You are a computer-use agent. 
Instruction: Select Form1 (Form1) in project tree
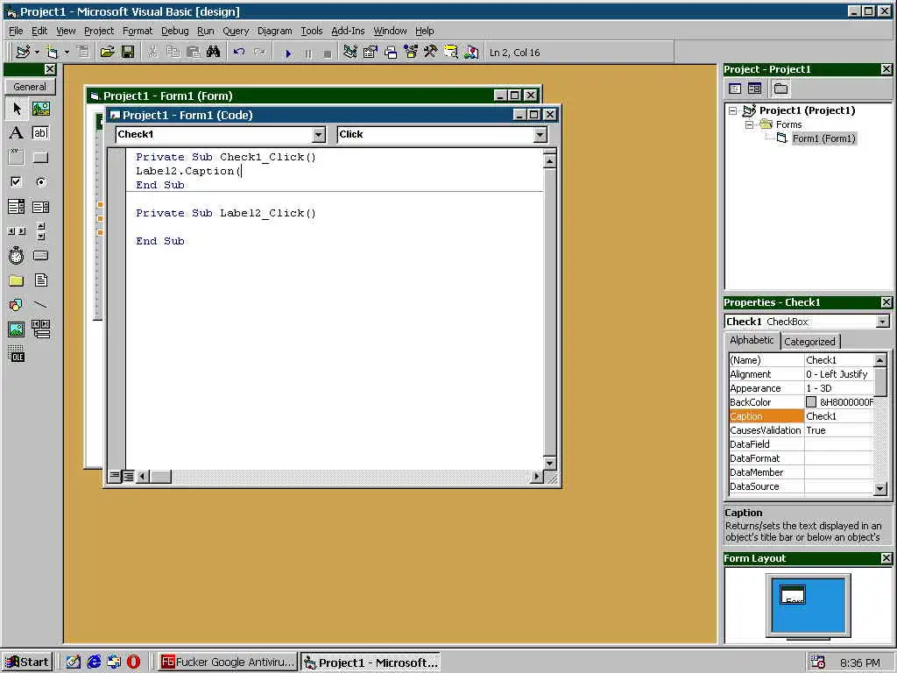coord(823,138)
